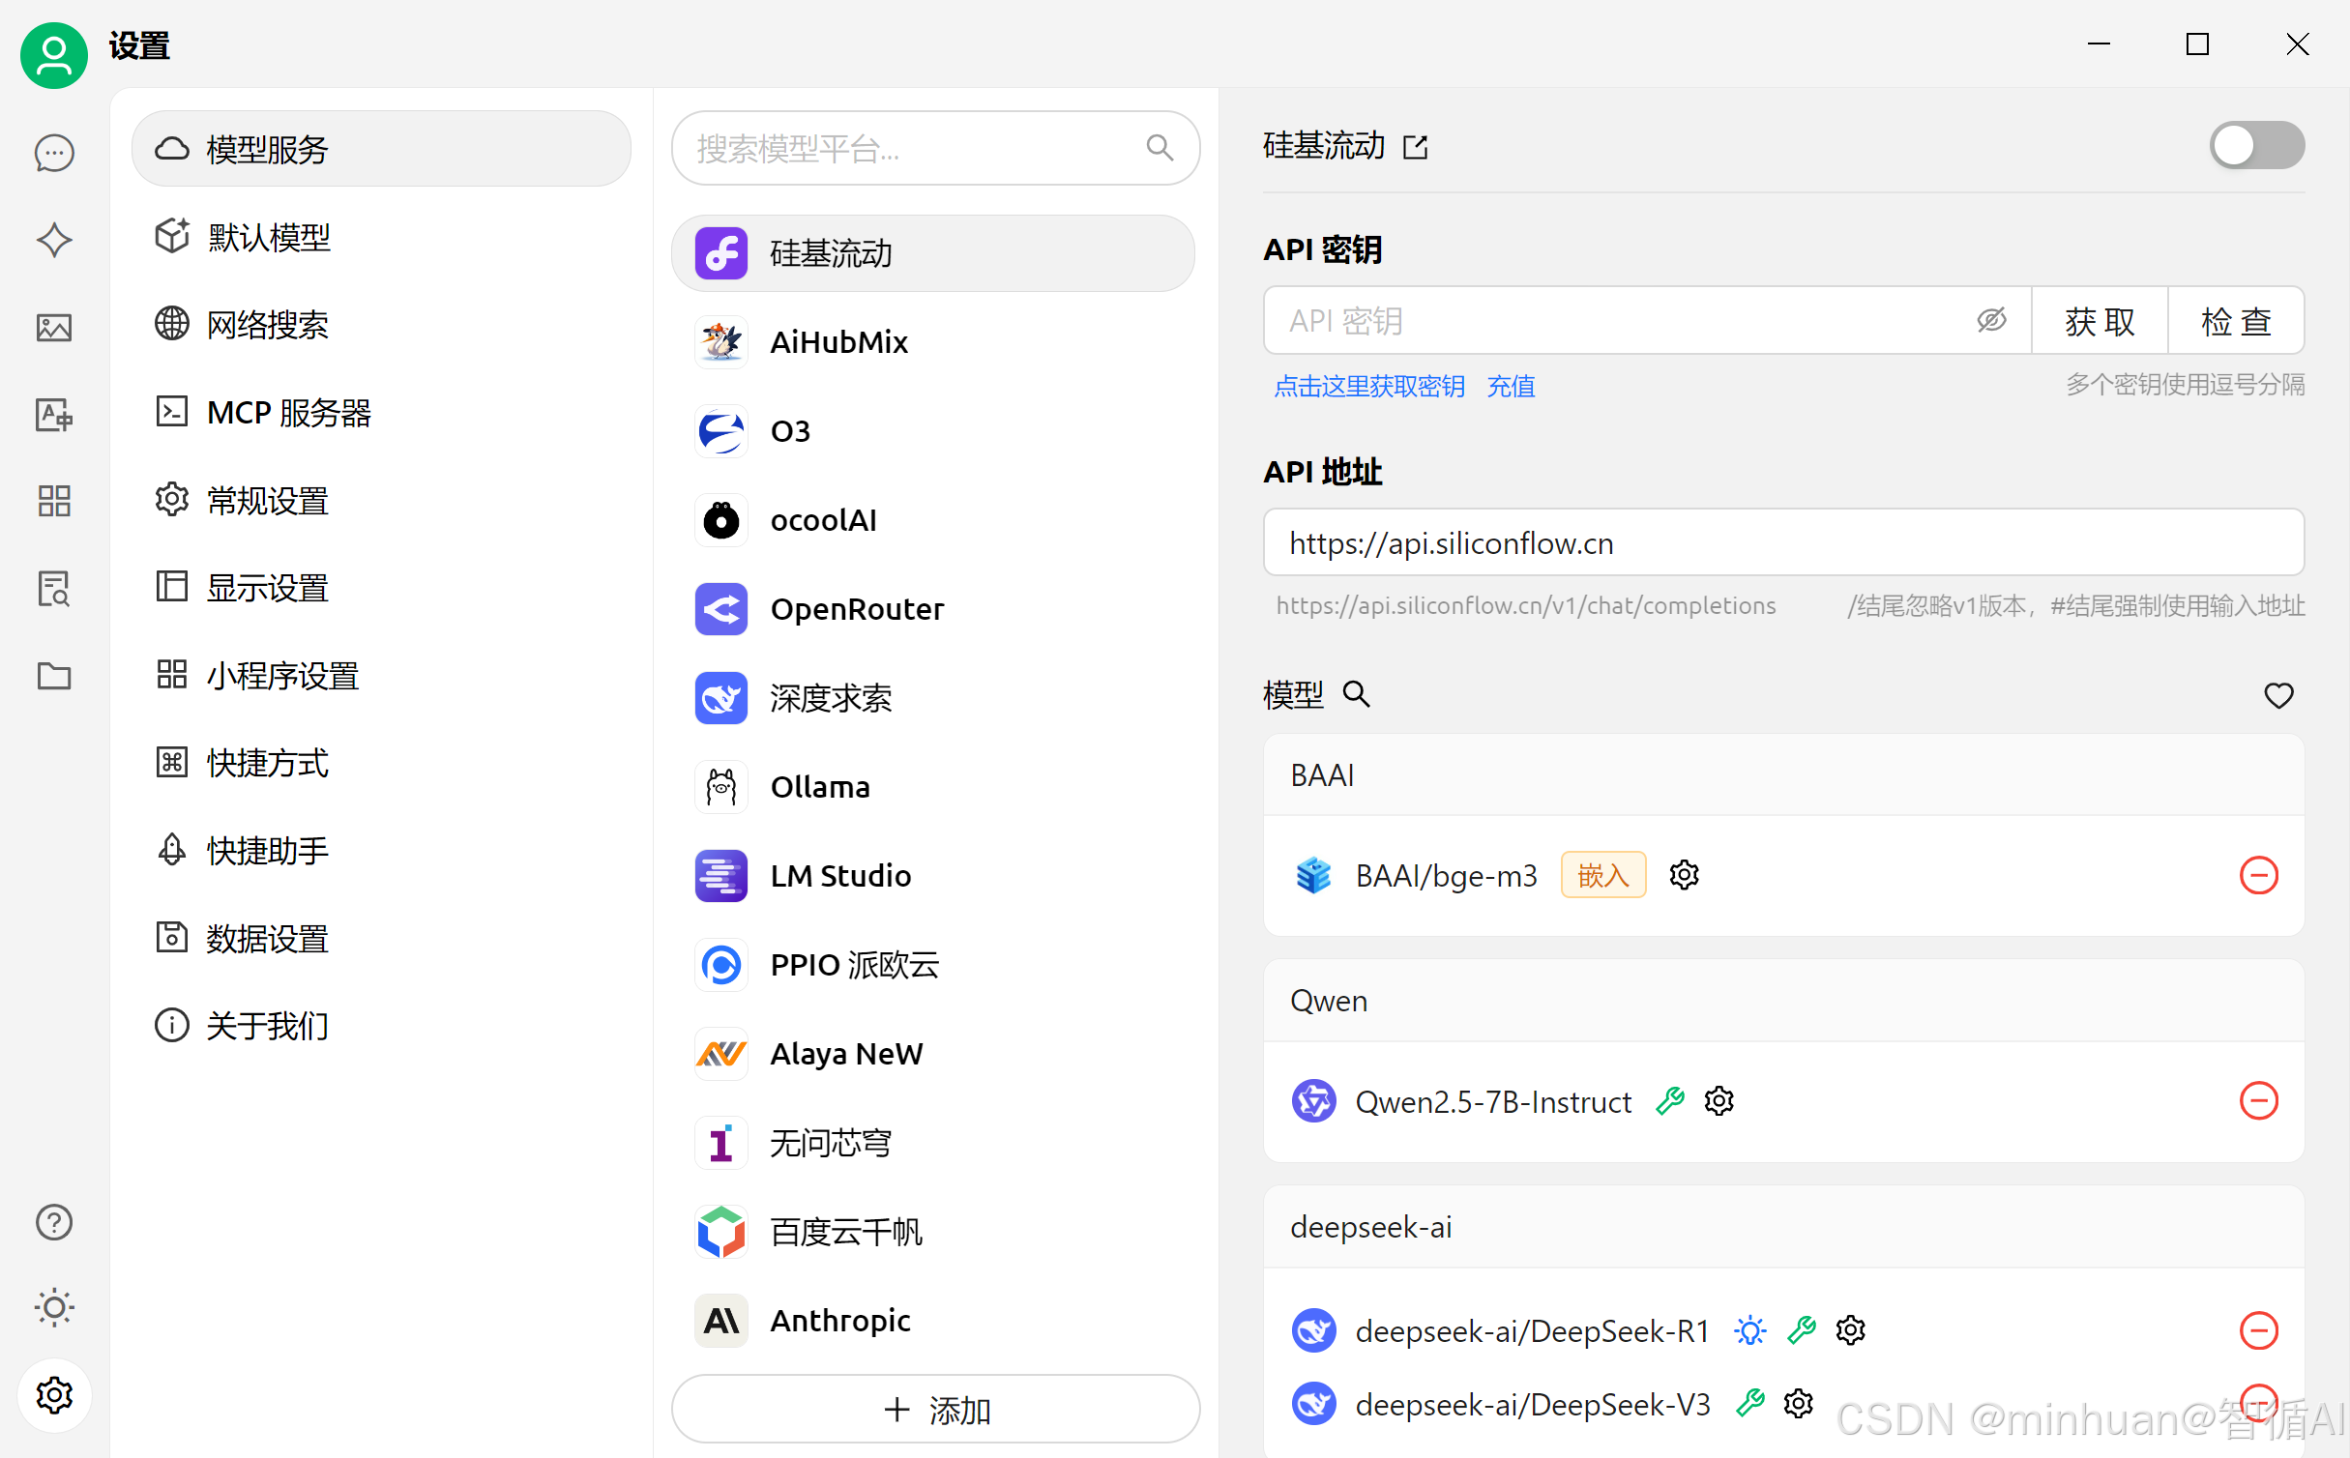Viewport: 2350px width, 1458px height.
Task: Toggle API key visibility eye icon
Action: click(1991, 320)
